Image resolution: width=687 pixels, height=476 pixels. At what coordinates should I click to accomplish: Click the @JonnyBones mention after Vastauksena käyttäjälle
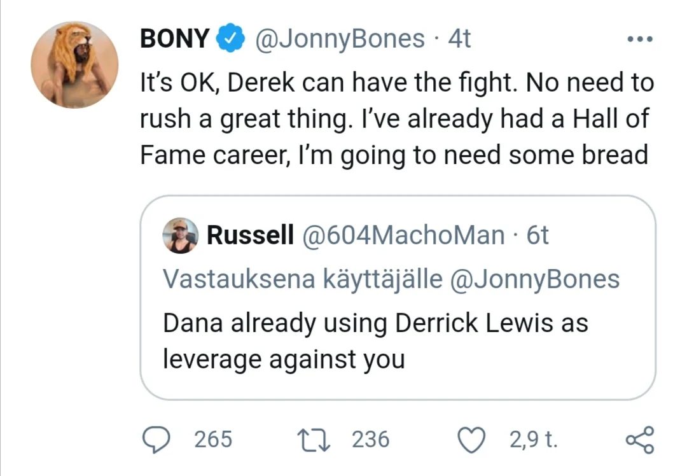coord(534,279)
